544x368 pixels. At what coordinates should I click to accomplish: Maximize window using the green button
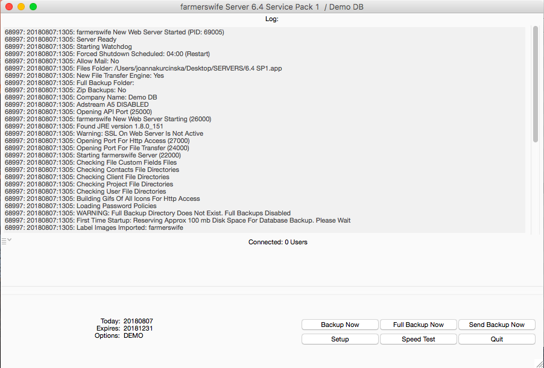pos(33,7)
